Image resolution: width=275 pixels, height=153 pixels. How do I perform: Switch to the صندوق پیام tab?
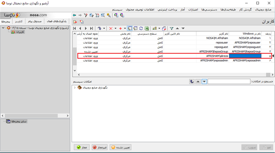tap(35, 21)
